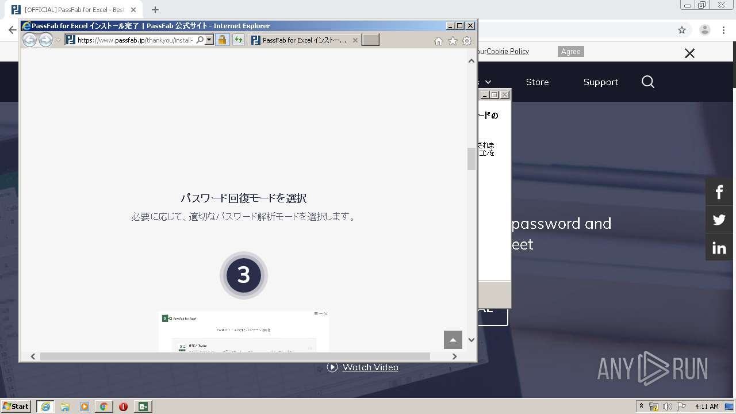
Task: Open the Cookie Policy link
Action: (508, 51)
